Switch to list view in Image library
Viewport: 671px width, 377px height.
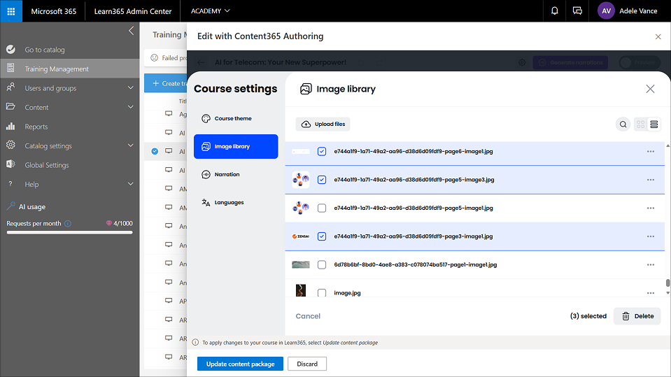(654, 125)
